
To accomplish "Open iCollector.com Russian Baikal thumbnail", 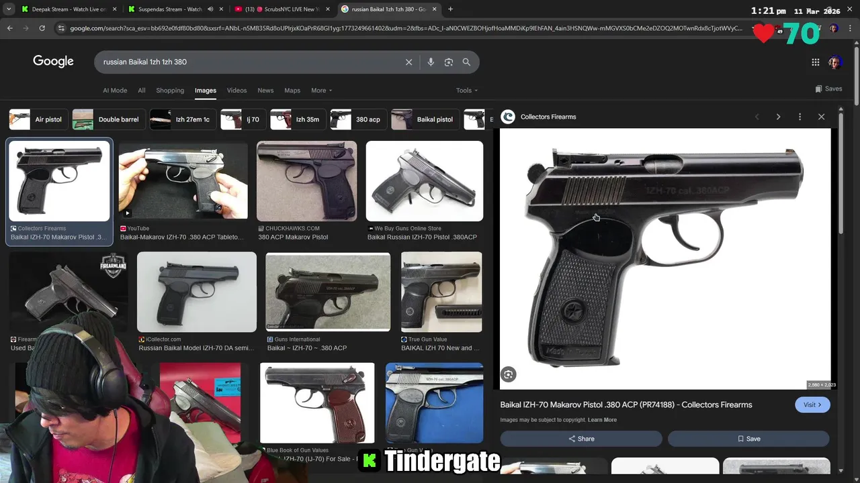I will click(197, 292).
